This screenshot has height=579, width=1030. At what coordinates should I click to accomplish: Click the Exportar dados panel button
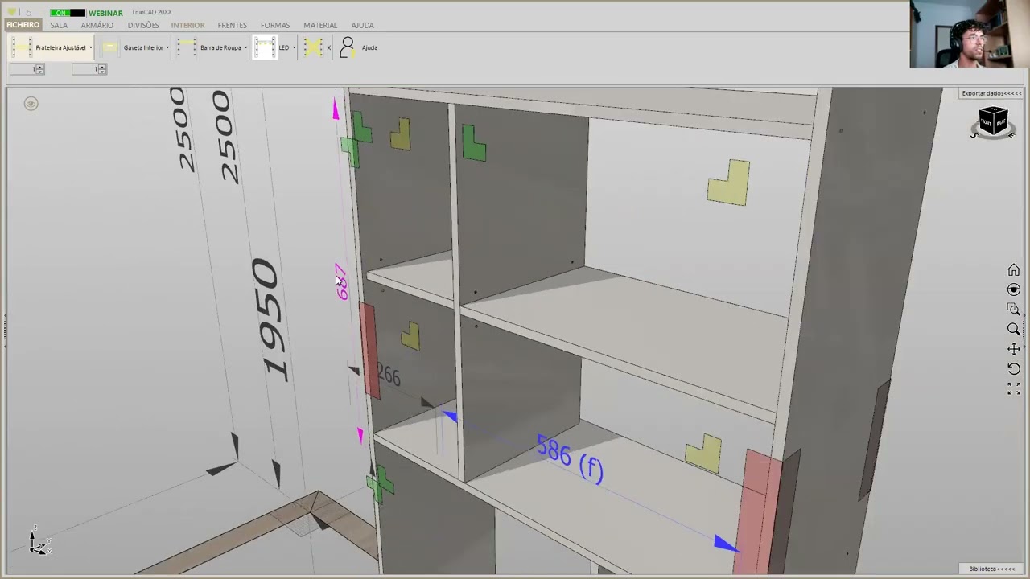(991, 93)
